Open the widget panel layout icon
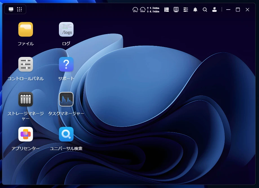Screen dimensions: 259x188 click(167, 10)
